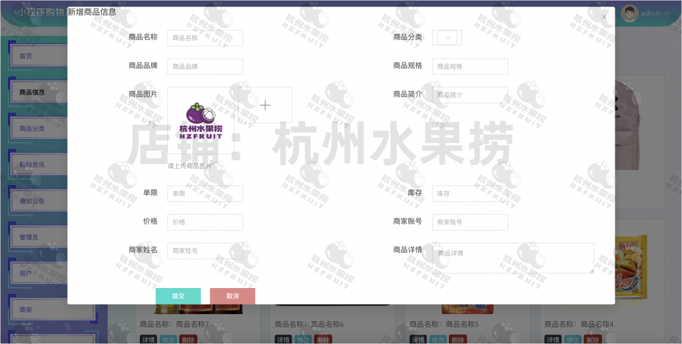Open 首页 in the sidebar
This screenshot has width=682, height=344.
pyautogui.click(x=39, y=56)
